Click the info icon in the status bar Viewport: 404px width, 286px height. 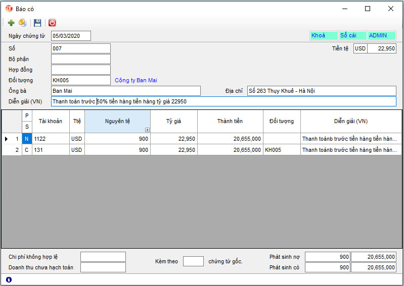click(9, 279)
